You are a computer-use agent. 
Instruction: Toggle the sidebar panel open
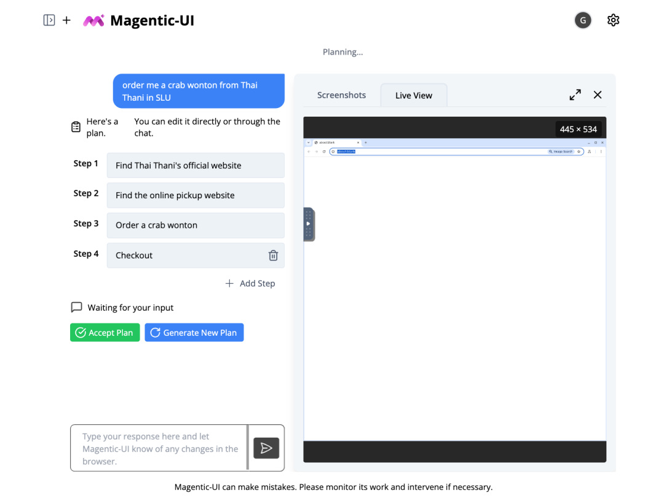[x=49, y=20]
